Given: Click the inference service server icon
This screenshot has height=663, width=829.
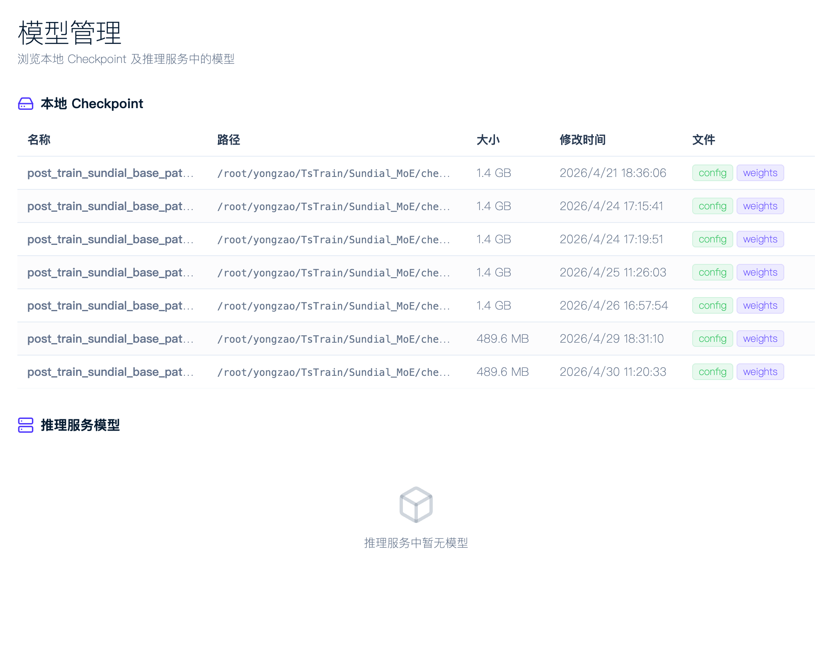Looking at the screenshot, I should pyautogui.click(x=26, y=425).
